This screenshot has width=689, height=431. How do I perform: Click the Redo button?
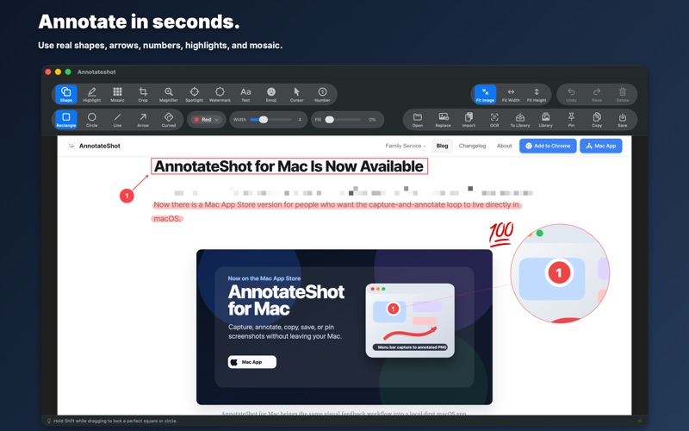(x=597, y=94)
